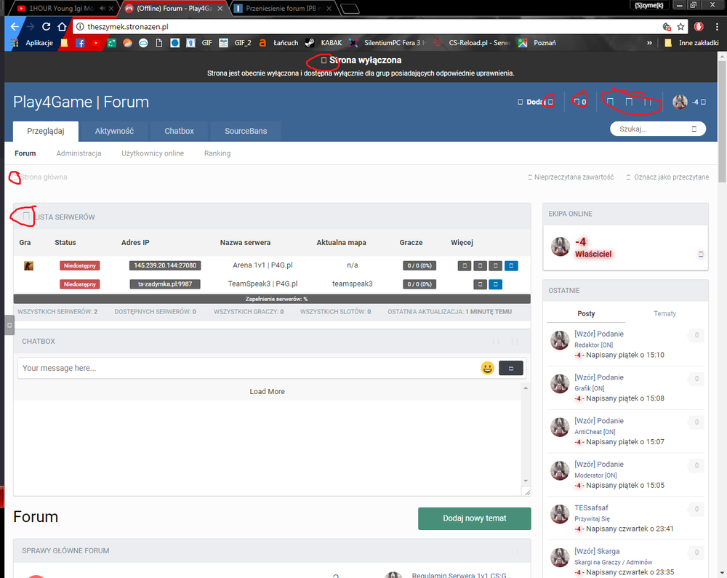The image size is (727, 578).
Task: Open the Aplikacje apps shortcut
Action: coord(31,43)
